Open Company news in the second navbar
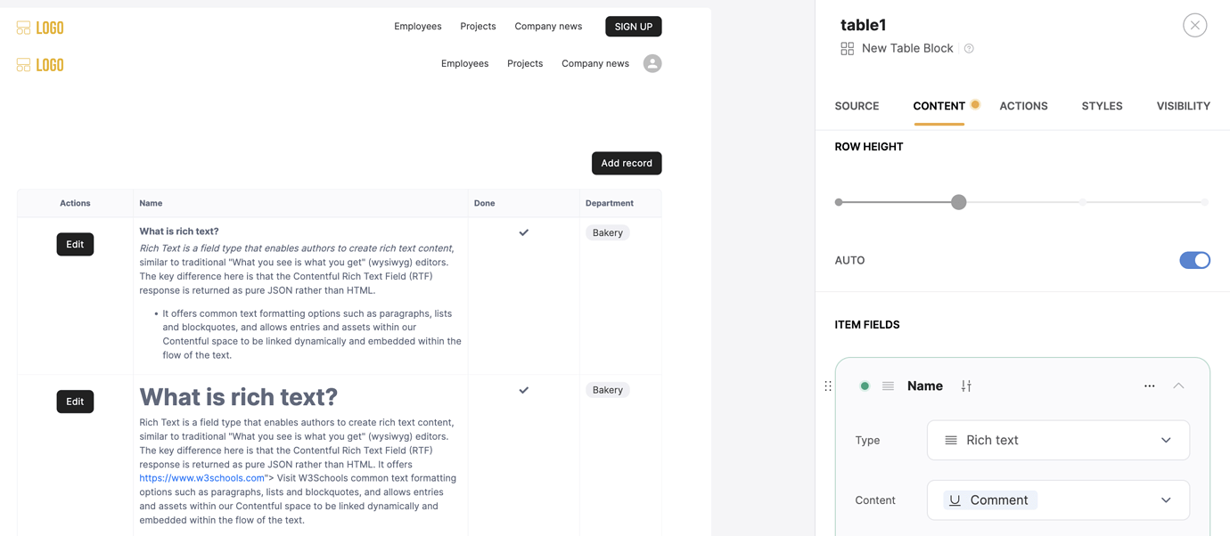 click(x=595, y=64)
